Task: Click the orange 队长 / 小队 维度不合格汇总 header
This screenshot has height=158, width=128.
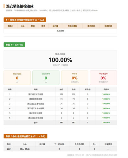Action: click(x=25, y=136)
